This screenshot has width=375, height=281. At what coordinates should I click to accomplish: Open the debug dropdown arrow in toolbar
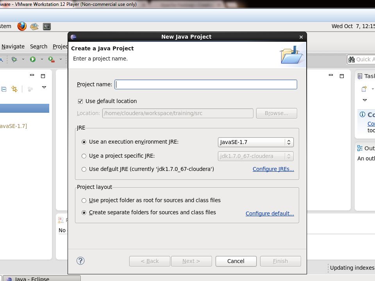click(23, 59)
